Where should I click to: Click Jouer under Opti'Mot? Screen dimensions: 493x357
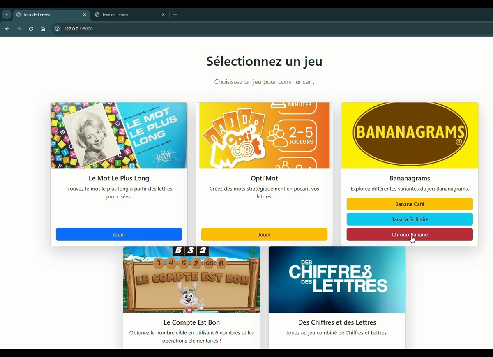point(264,235)
